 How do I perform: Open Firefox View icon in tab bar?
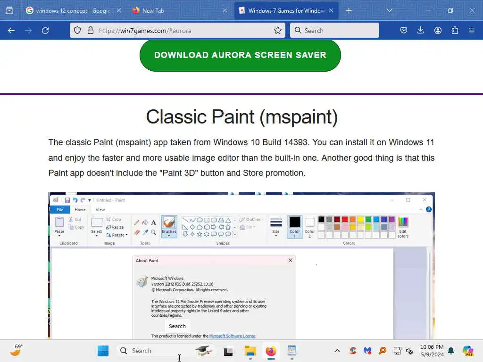click(9, 10)
